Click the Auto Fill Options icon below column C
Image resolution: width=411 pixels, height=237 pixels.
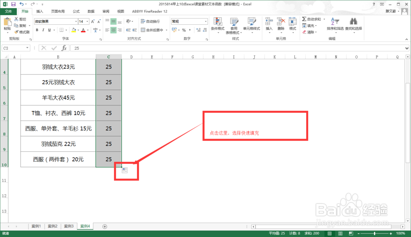point(125,170)
